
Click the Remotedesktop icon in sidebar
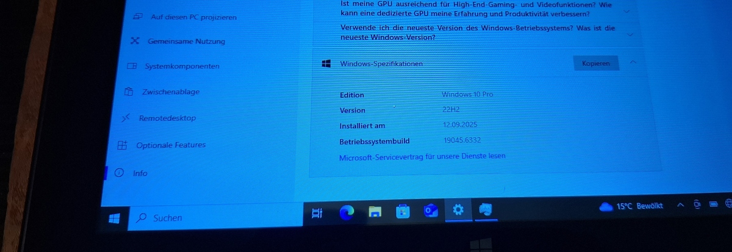(x=125, y=118)
